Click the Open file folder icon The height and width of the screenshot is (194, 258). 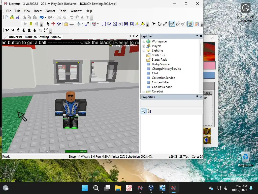pyautogui.click(x=12, y=17)
